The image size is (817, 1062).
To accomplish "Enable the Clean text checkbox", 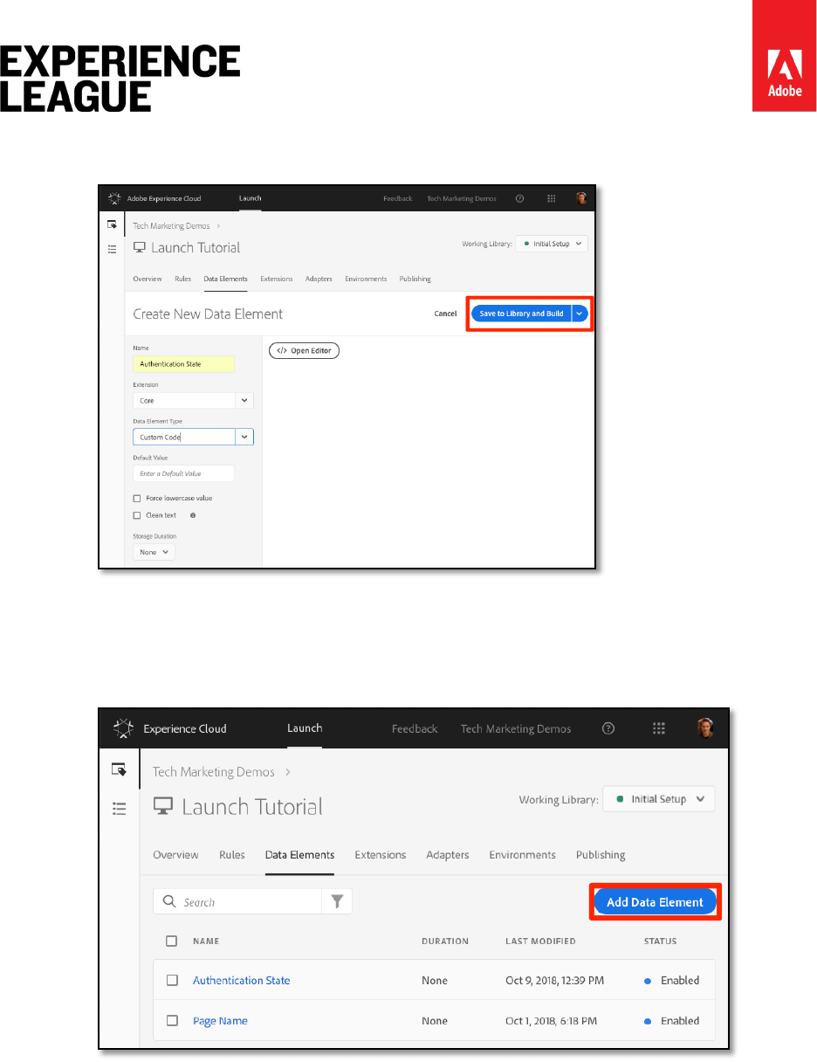I will click(137, 515).
